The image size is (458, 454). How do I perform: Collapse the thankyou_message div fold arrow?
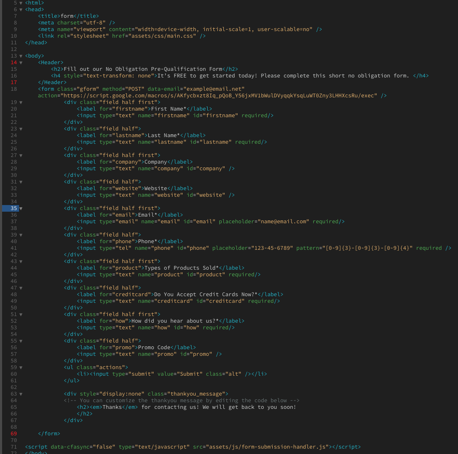[21, 394]
